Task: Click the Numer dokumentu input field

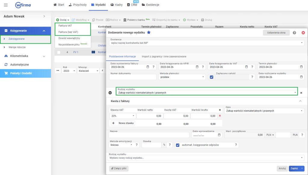Action: coord(132,77)
